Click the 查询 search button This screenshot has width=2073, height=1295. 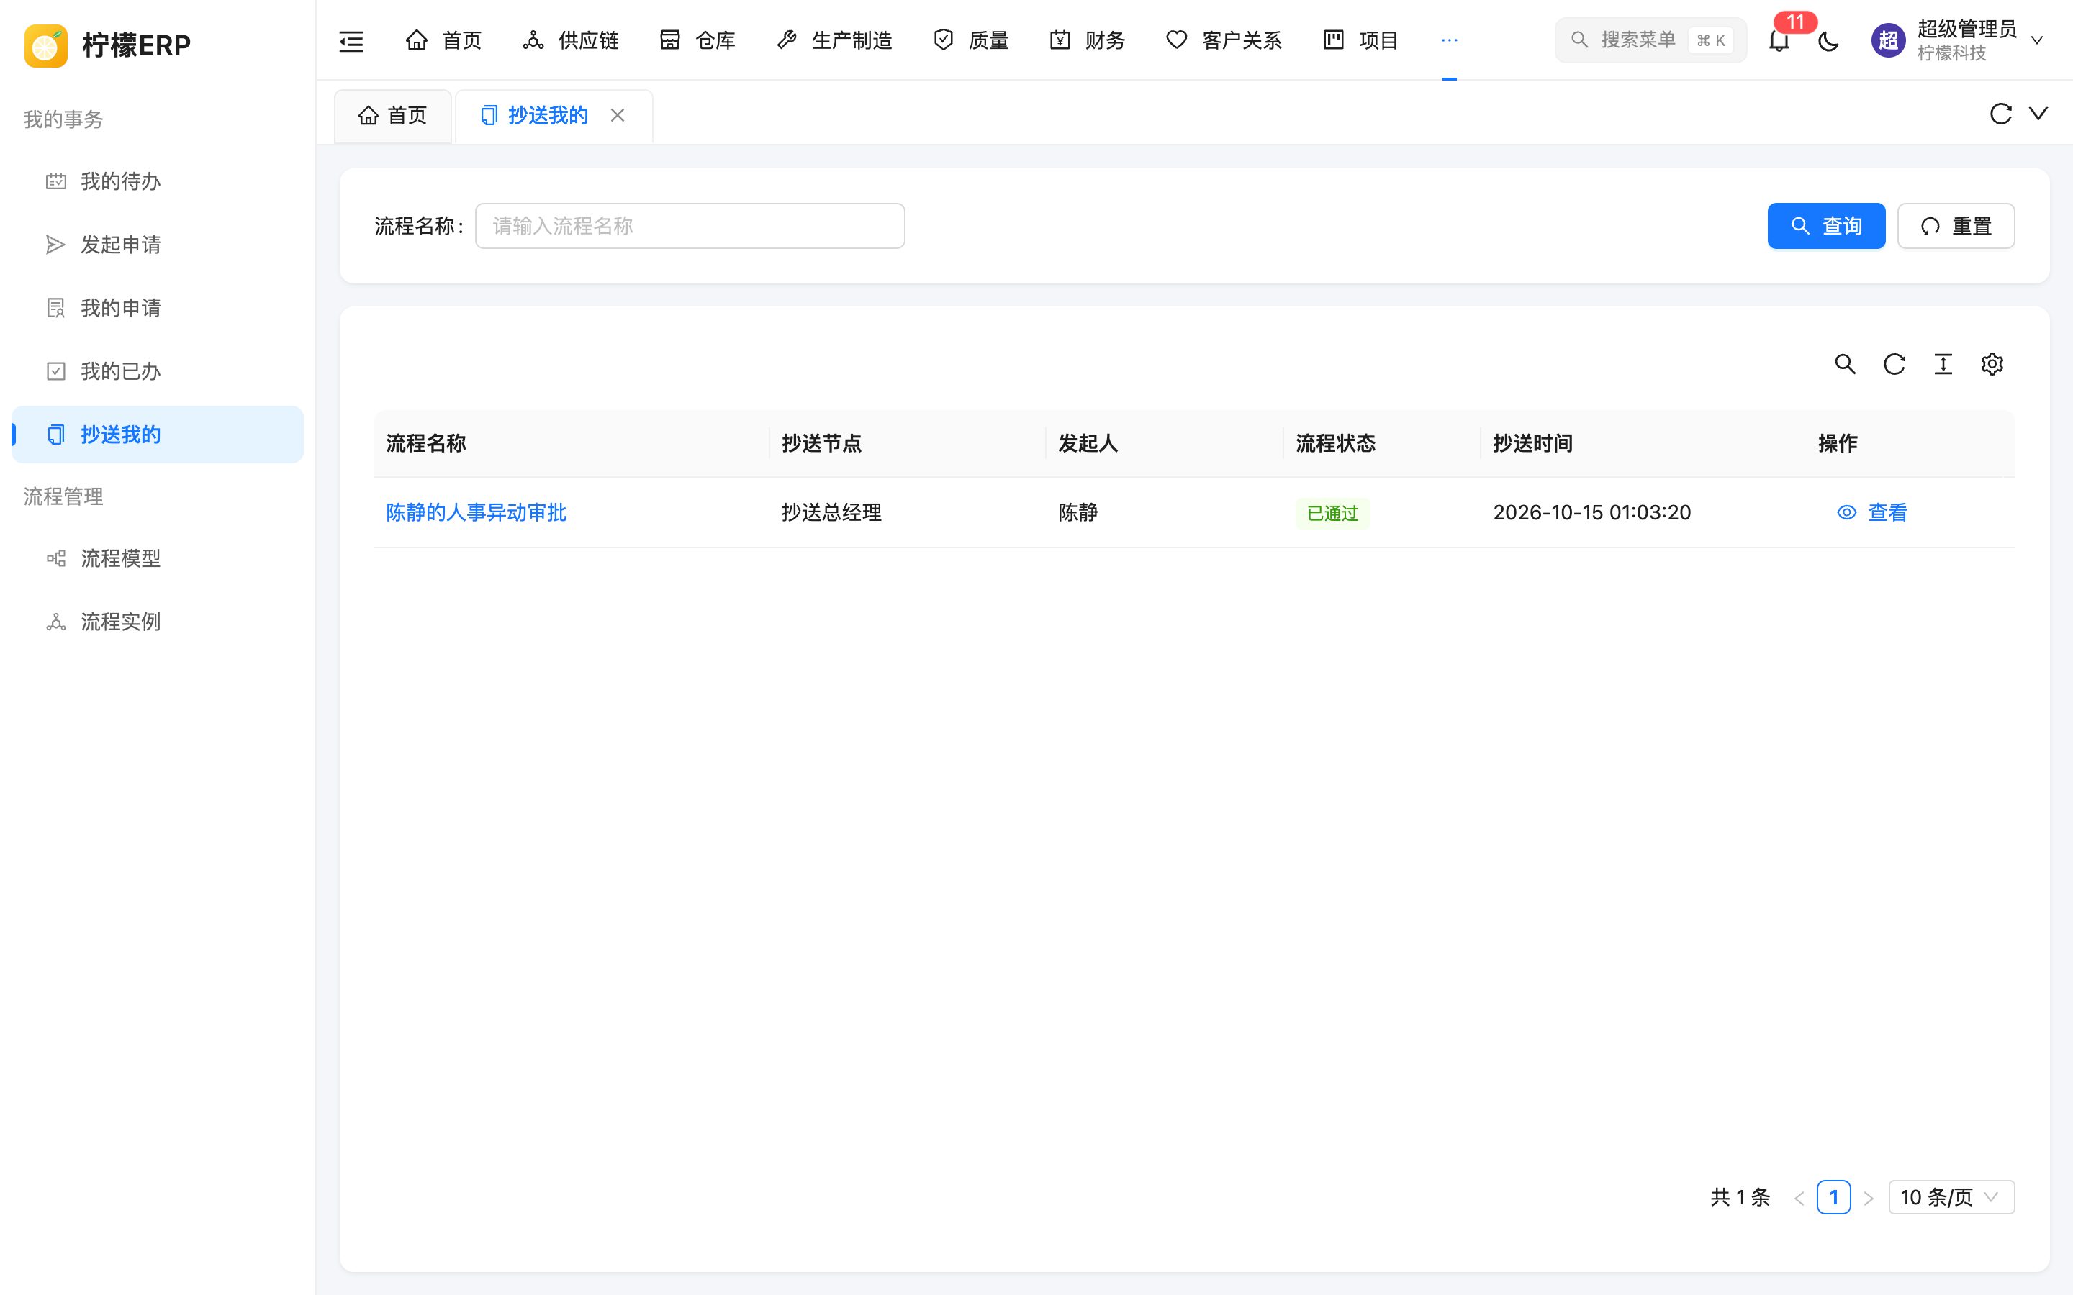[1826, 226]
